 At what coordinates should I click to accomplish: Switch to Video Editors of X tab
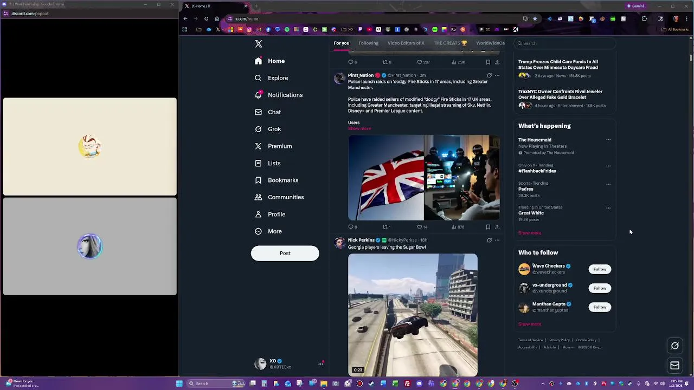pos(406,43)
